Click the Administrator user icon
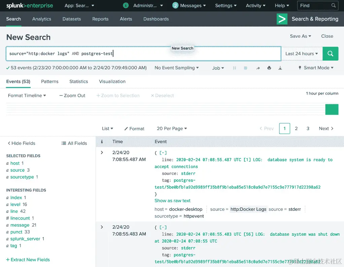344x267 pixels. [x=126, y=5]
